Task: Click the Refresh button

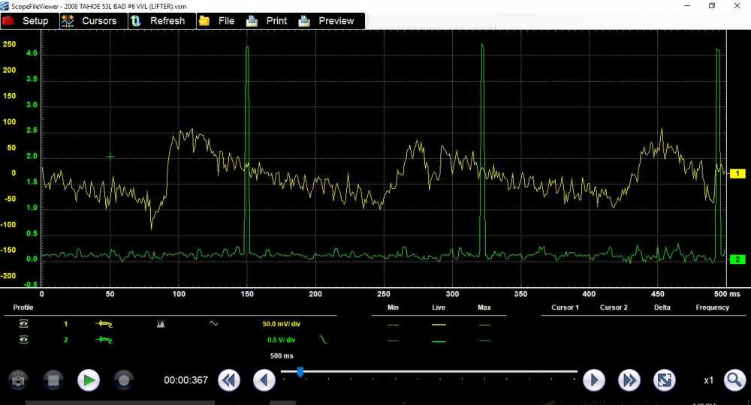Action: coord(158,21)
